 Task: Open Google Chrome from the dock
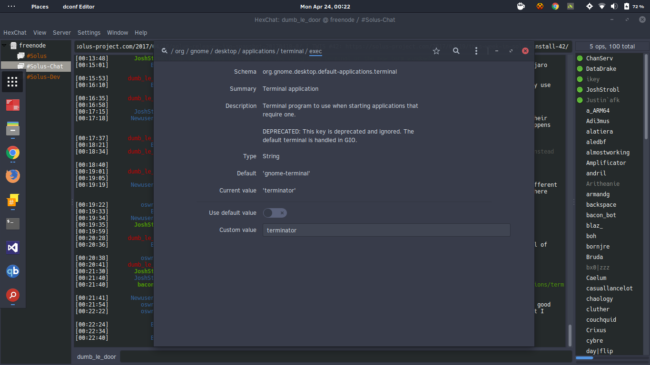pos(13,153)
